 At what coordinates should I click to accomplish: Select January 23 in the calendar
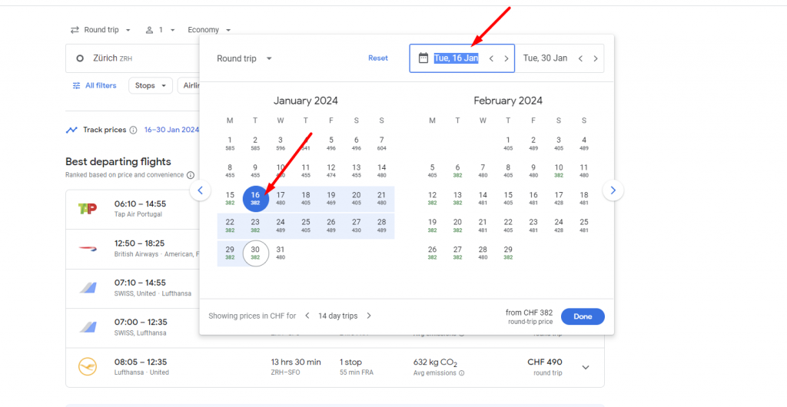(255, 225)
